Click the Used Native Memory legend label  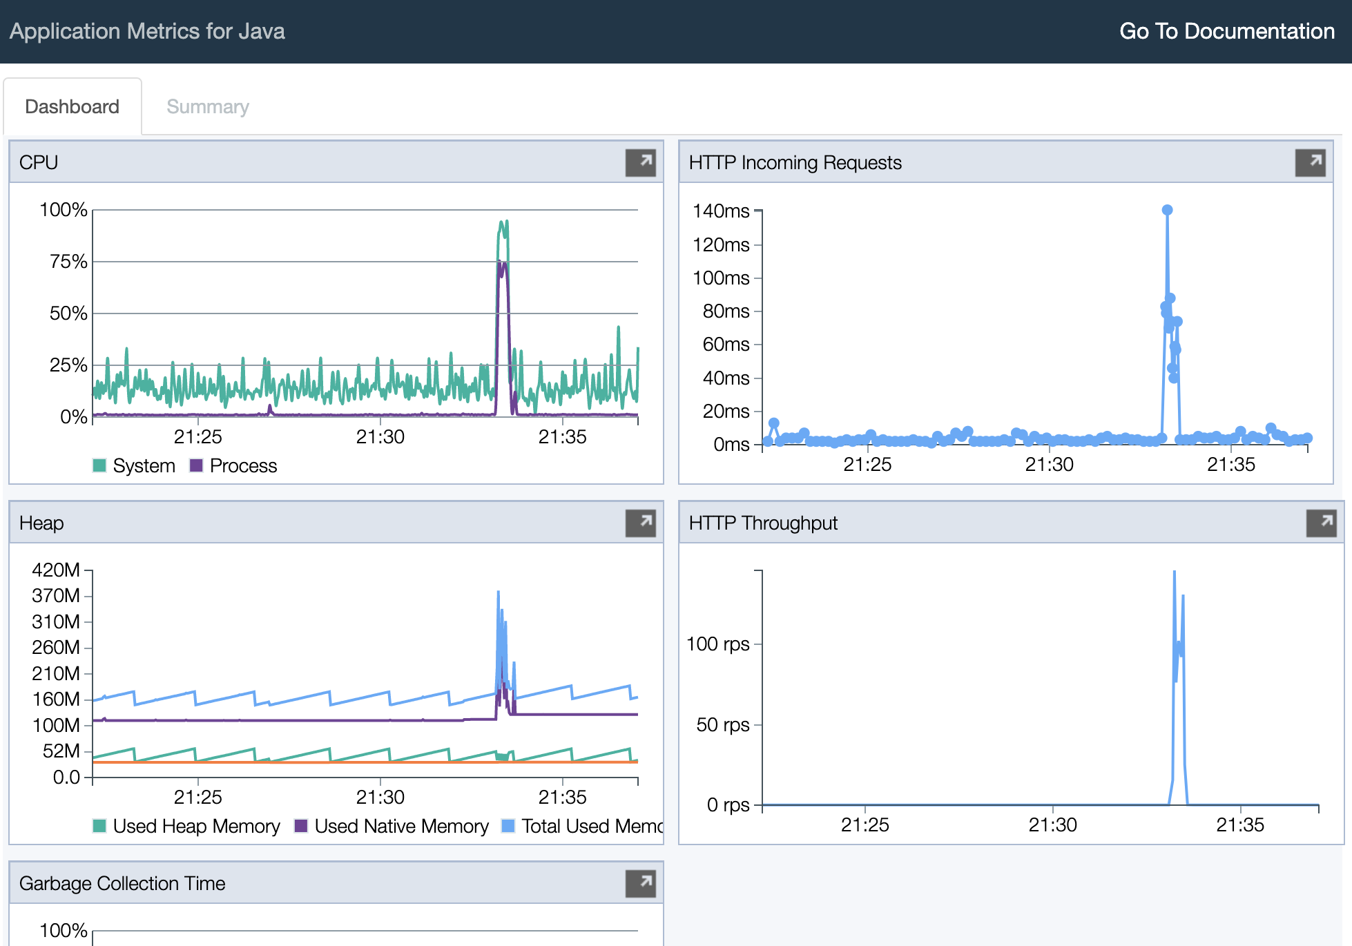click(x=401, y=826)
